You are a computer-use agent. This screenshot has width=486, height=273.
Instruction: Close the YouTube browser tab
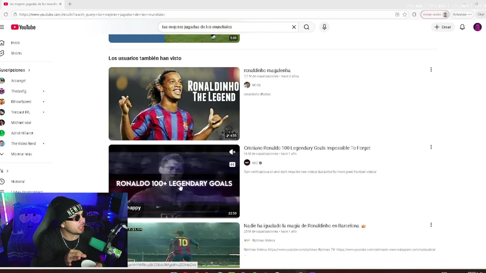pyautogui.click(x=60, y=4)
